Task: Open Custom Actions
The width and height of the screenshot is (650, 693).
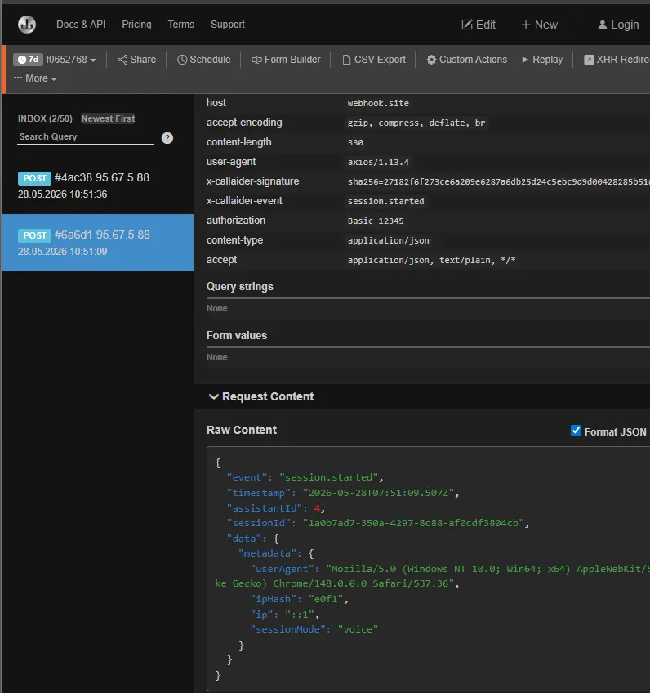Action: coord(467,60)
